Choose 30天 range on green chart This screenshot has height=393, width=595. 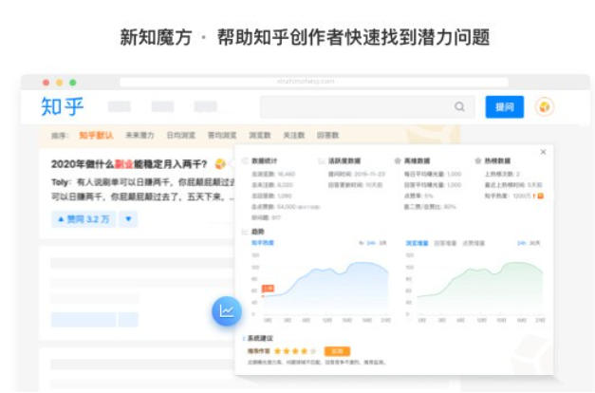pyautogui.click(x=534, y=243)
